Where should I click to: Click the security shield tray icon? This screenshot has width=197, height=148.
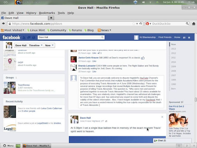coord(135,2)
